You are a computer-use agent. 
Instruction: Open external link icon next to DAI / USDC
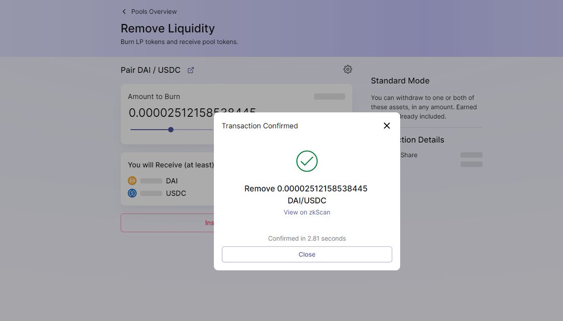190,70
